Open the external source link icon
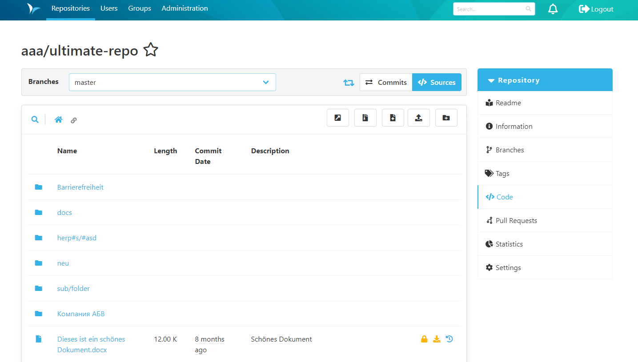The image size is (638, 362). [x=337, y=117]
